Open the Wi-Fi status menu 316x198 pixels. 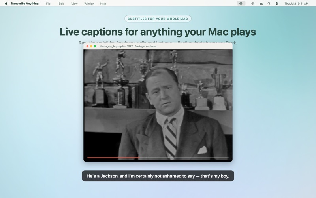(x=253, y=4)
